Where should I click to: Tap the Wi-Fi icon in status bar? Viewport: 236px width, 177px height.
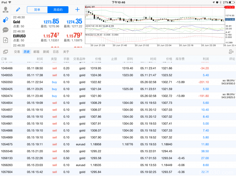10,2
